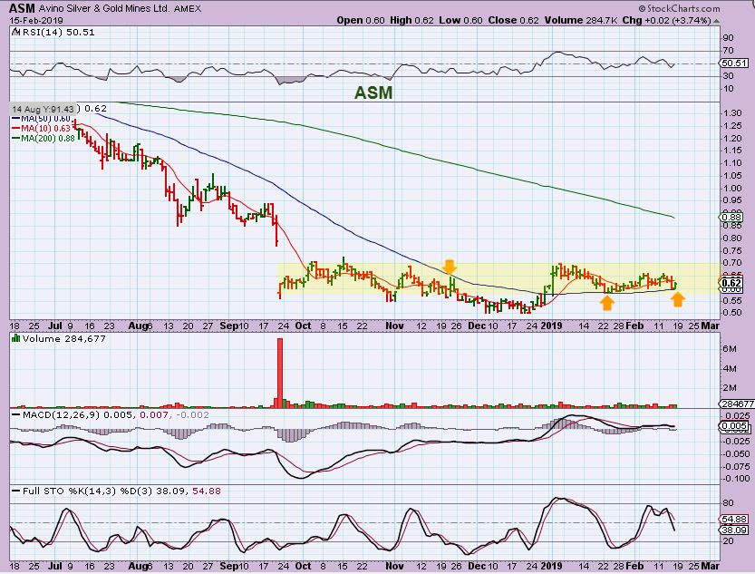Click the -0.100 level on MACD axis
The height and width of the screenshot is (574, 755).
pos(737,479)
